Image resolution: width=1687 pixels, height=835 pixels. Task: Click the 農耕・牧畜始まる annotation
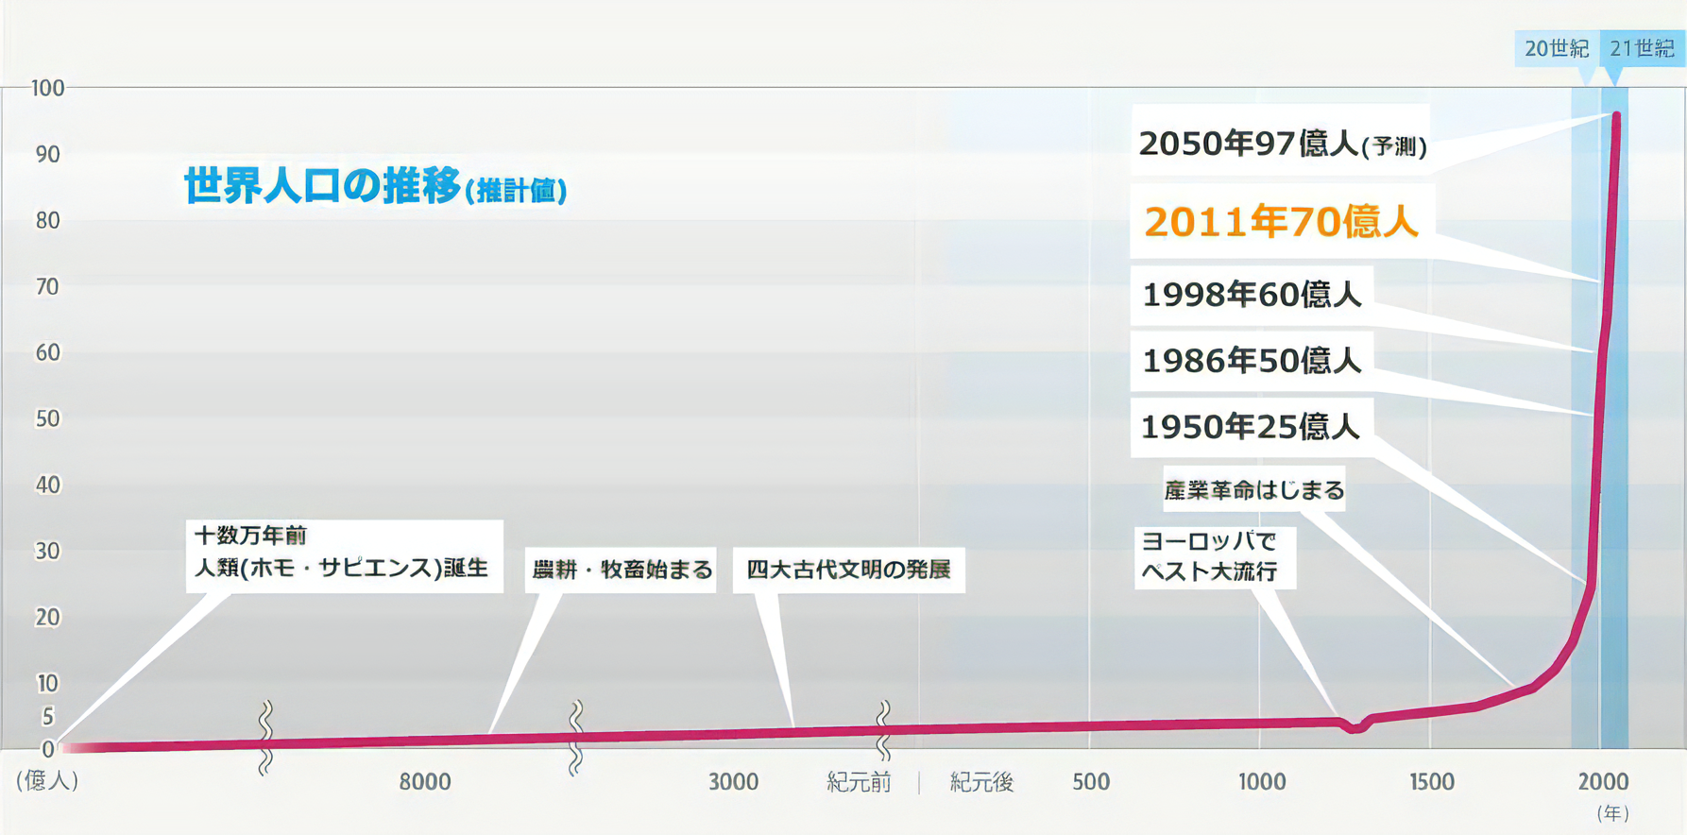[622, 570]
